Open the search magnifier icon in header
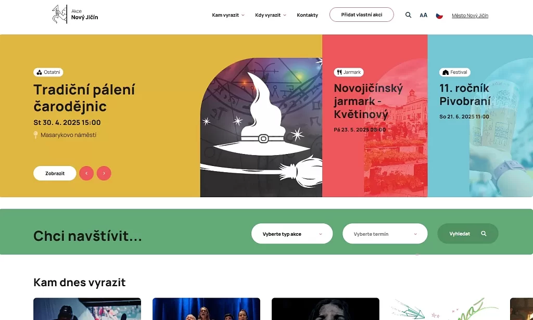 [x=408, y=15]
